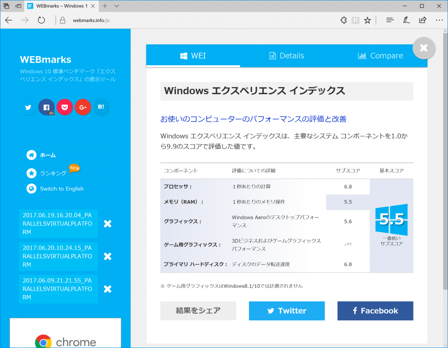Share on Google+ round sidebar icon

coord(83,107)
